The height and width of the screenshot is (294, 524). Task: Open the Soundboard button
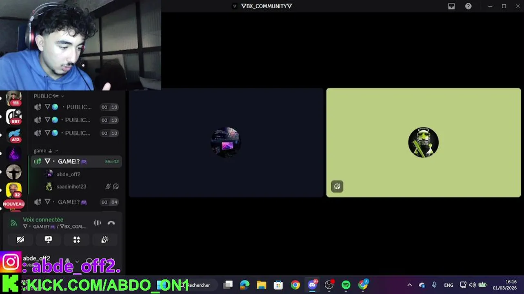tap(104, 240)
